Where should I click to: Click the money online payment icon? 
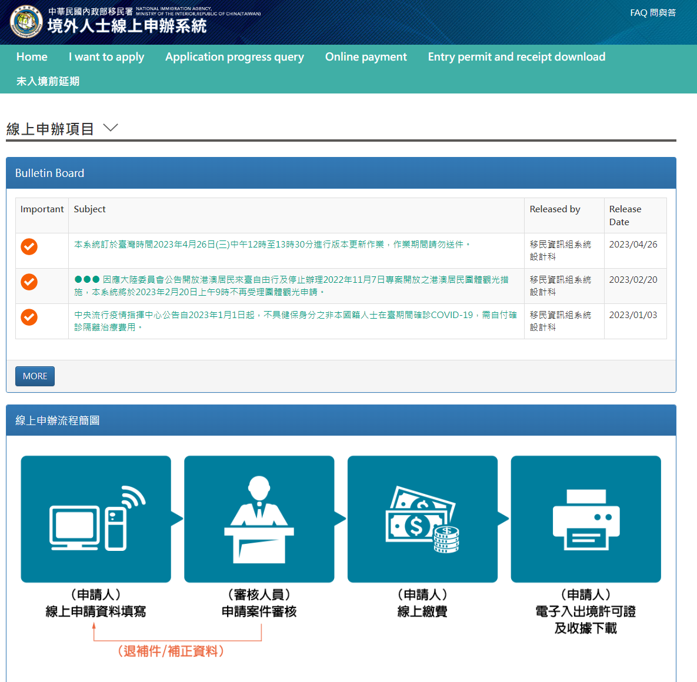(x=422, y=519)
